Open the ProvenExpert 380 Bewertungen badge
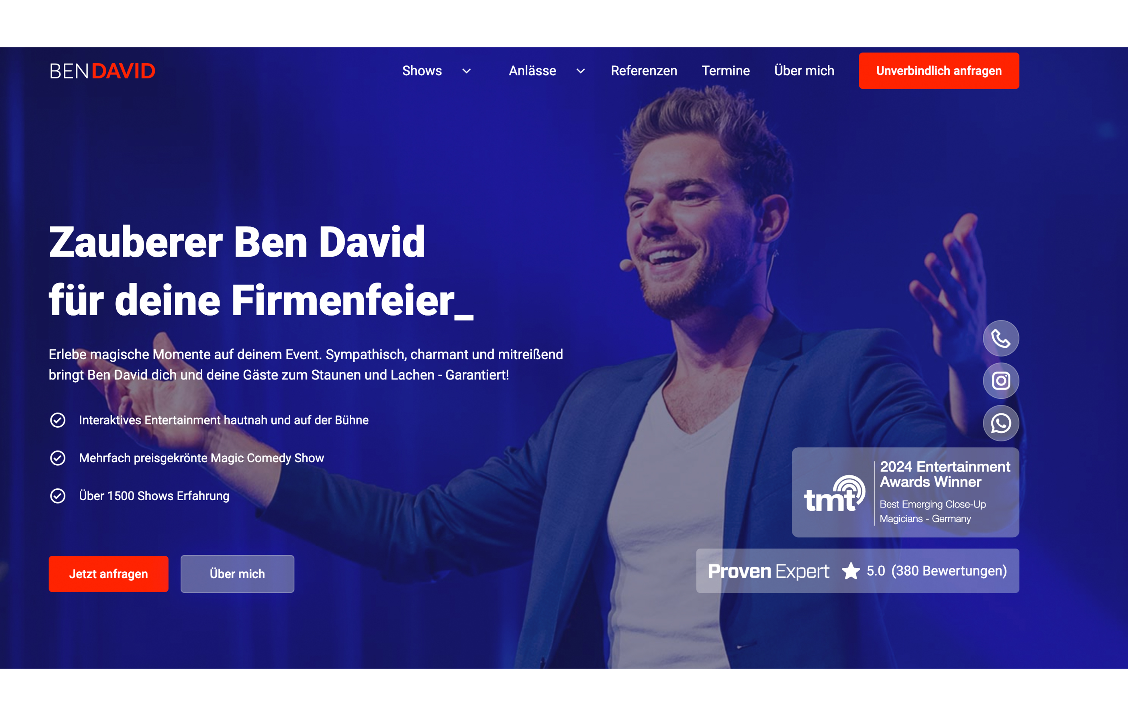The image size is (1128, 716). pyautogui.click(x=857, y=571)
